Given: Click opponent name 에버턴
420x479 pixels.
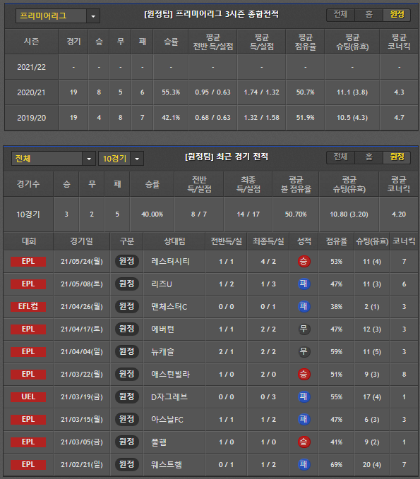Looking at the screenshot, I should click(x=162, y=329).
